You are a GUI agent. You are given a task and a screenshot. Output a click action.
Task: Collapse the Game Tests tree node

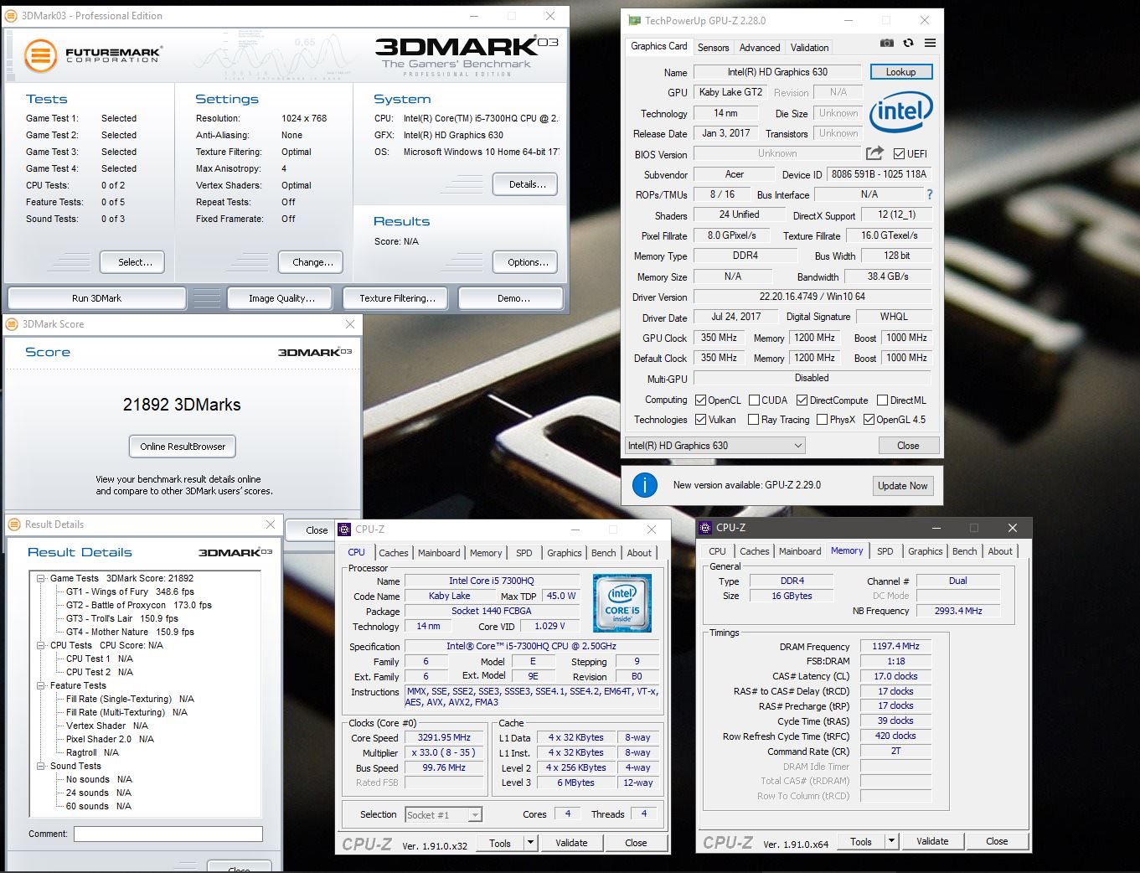click(41, 578)
